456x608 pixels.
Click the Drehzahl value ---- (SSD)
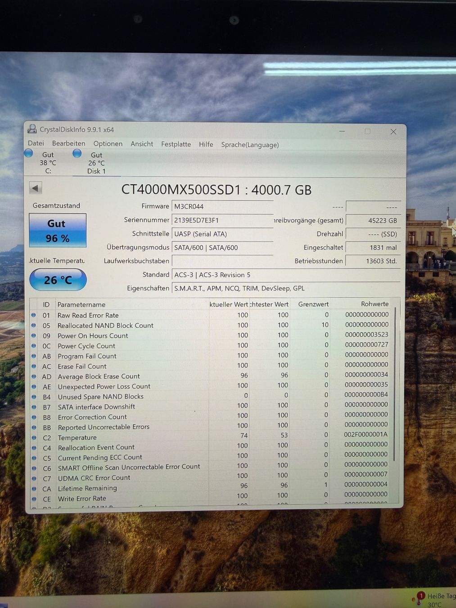click(x=373, y=234)
